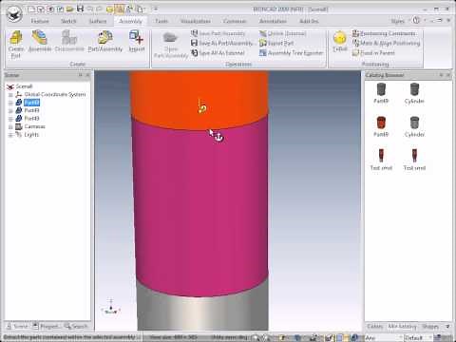Viewport: 456px width, 342px height.
Task: Click the New Scene quick access icon
Action: 31,9
